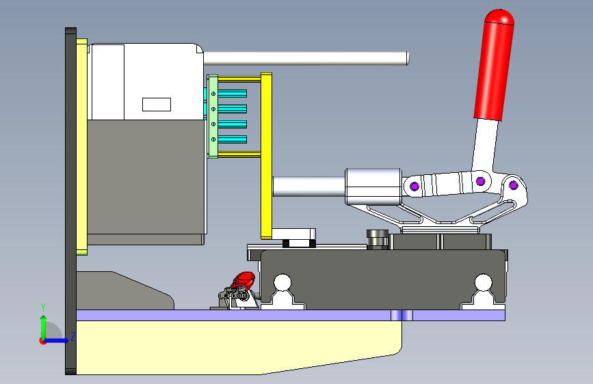Select the pale yellow base bracket
Image resolution: width=593 pixels, height=384 pixels.
[239, 348]
